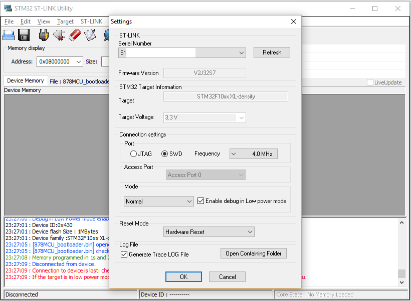Toggle Generate Trace LOG File checkbox
The image size is (411, 301).
point(124,254)
